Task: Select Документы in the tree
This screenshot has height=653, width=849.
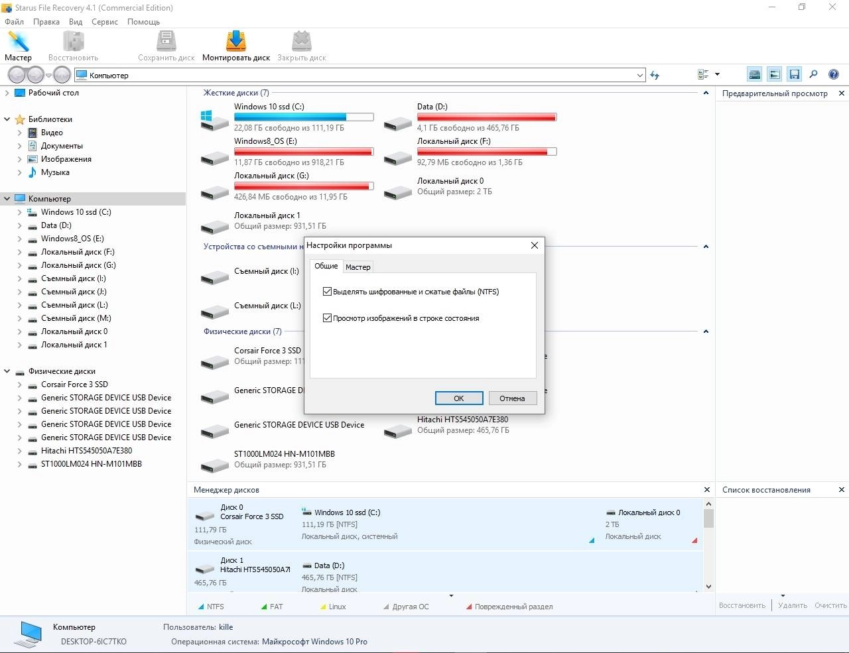Action: [x=62, y=146]
